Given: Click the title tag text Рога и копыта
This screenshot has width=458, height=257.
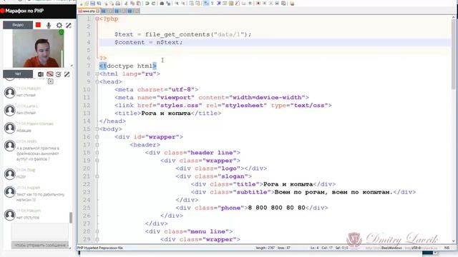Looking at the screenshot, I should pos(166,114).
